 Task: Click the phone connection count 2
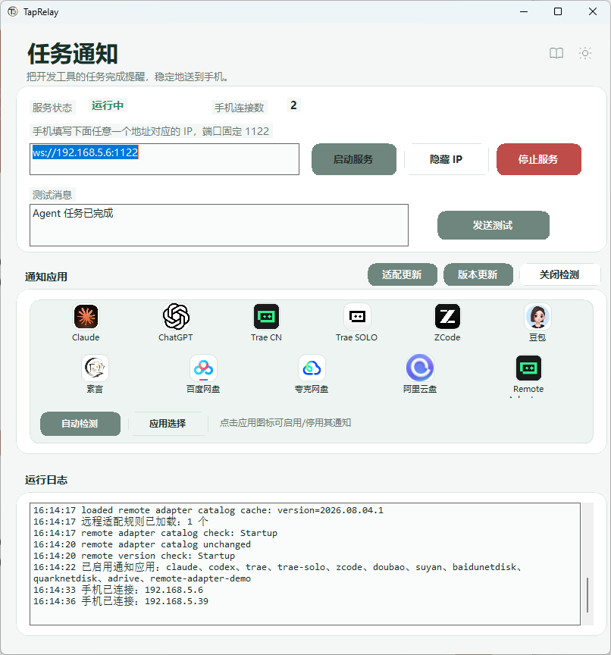[x=293, y=105]
